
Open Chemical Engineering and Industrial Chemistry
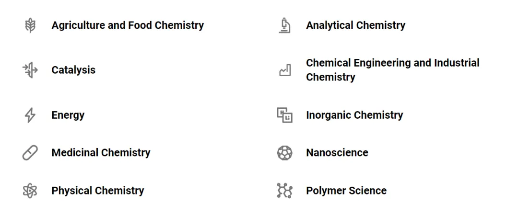pos(392,70)
